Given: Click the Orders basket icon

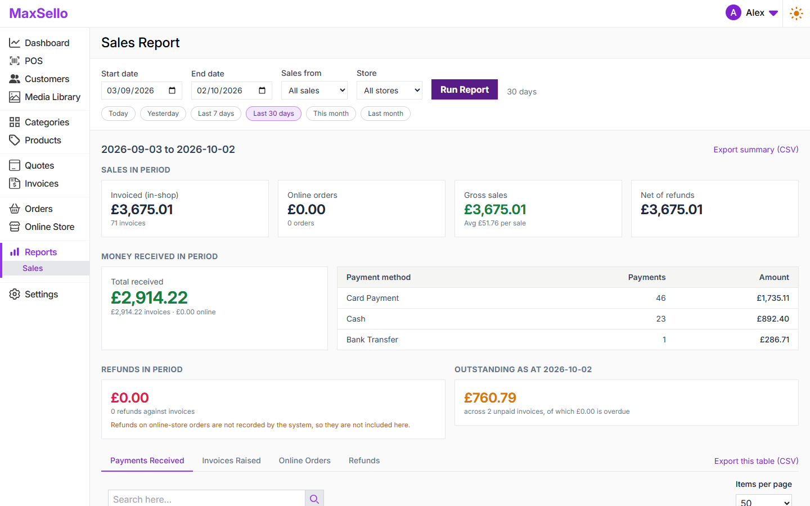Looking at the screenshot, I should click(x=15, y=209).
